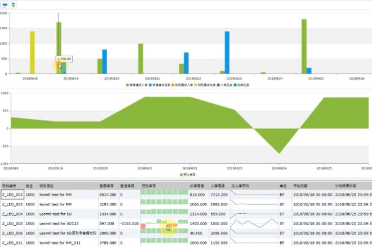The height and width of the screenshot is (247, 372).
Task: Click the refresh icon beside back arrow
Action: coord(14,5)
